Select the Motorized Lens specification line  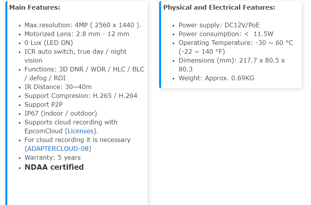(77, 34)
